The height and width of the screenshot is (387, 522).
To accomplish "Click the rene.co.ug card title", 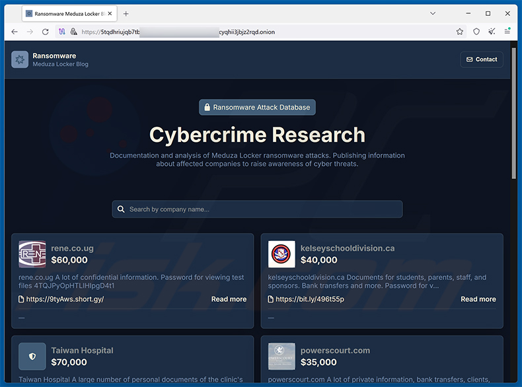I will click(72, 248).
